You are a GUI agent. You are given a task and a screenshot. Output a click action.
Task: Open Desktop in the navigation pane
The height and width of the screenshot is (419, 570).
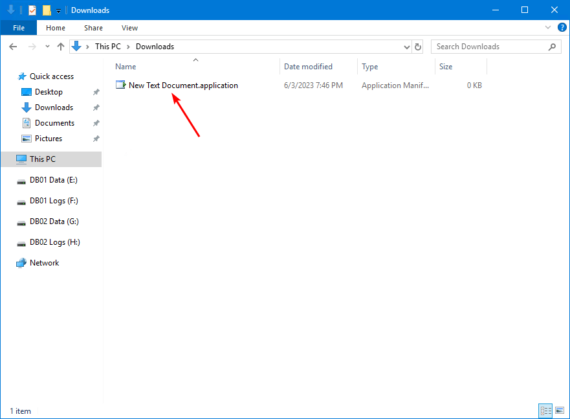[x=49, y=92]
